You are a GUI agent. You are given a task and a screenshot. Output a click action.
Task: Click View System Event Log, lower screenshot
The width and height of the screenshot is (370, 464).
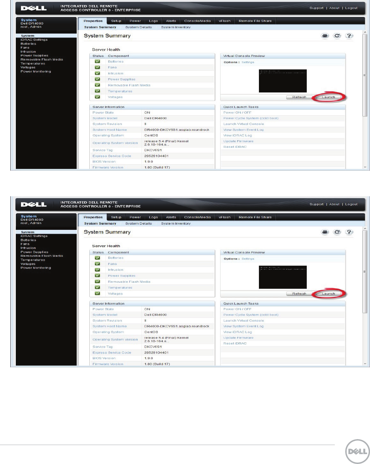[244, 327]
